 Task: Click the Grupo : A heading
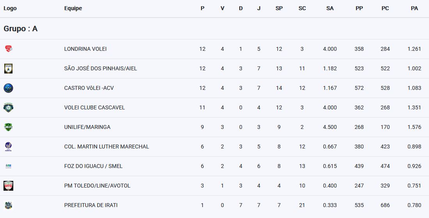pyautogui.click(x=21, y=29)
